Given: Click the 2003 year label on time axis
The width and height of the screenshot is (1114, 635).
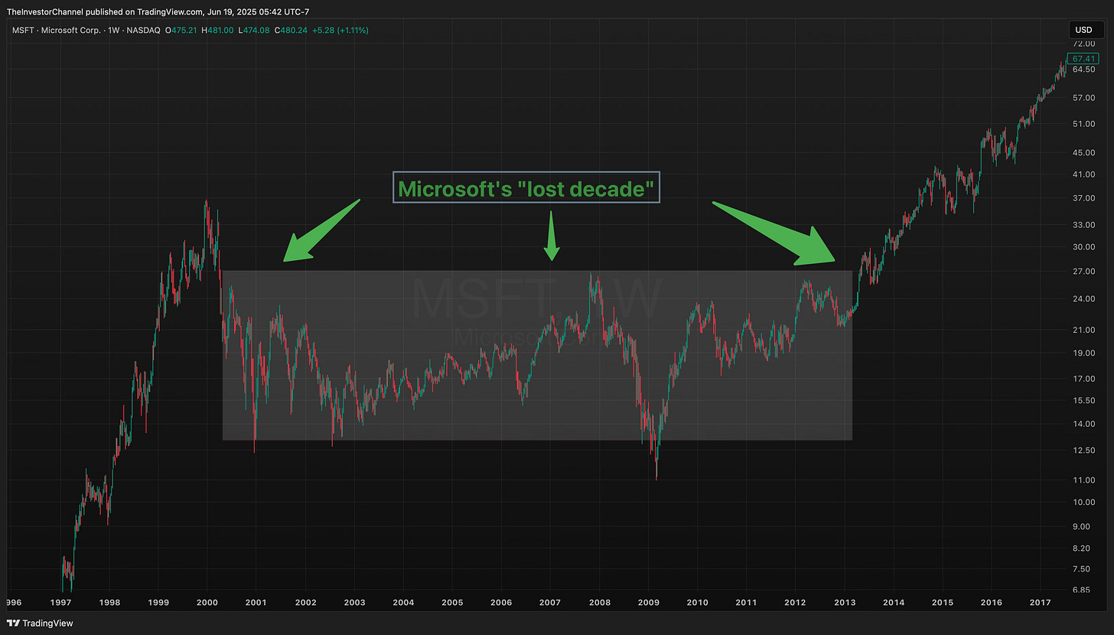Looking at the screenshot, I should [x=354, y=602].
